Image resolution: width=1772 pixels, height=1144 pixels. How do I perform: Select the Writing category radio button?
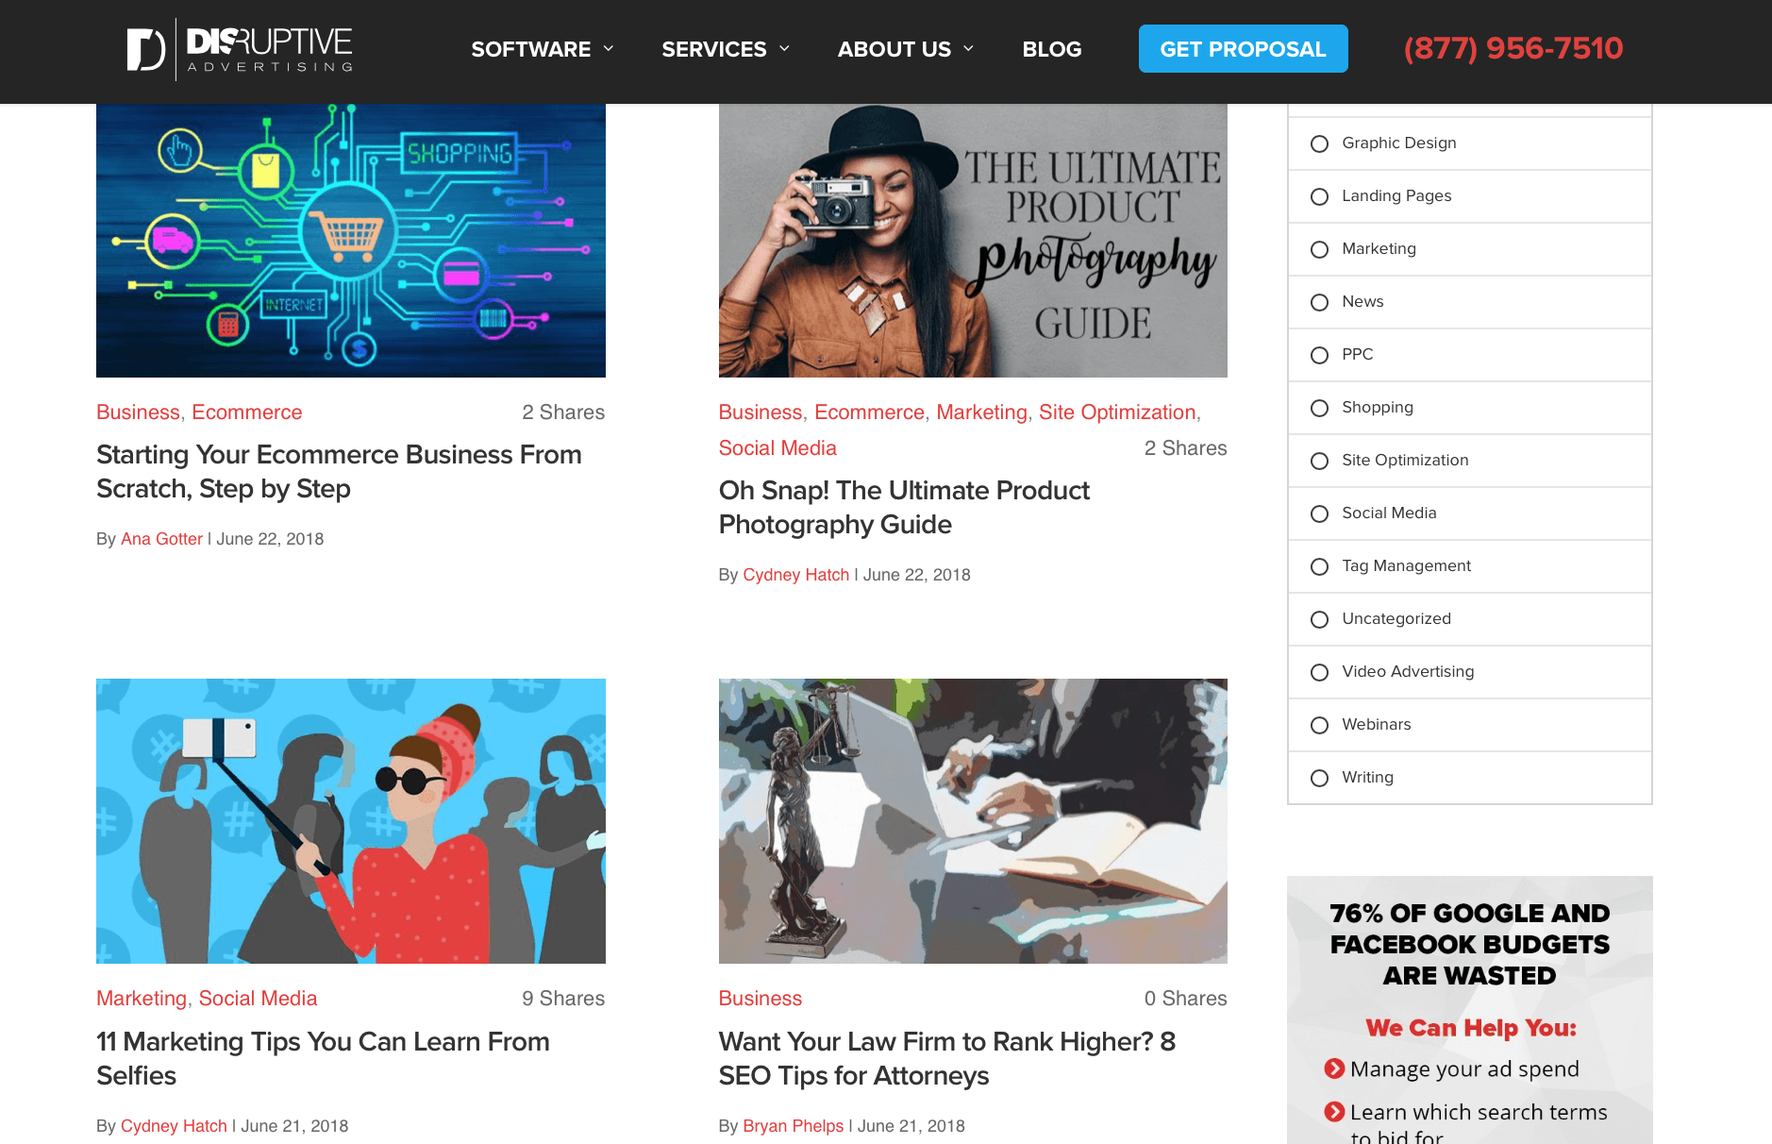click(x=1319, y=778)
